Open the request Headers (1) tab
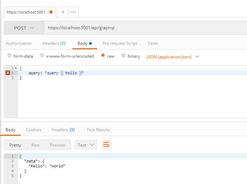Screen dimensions: 247x184 tap(54, 43)
